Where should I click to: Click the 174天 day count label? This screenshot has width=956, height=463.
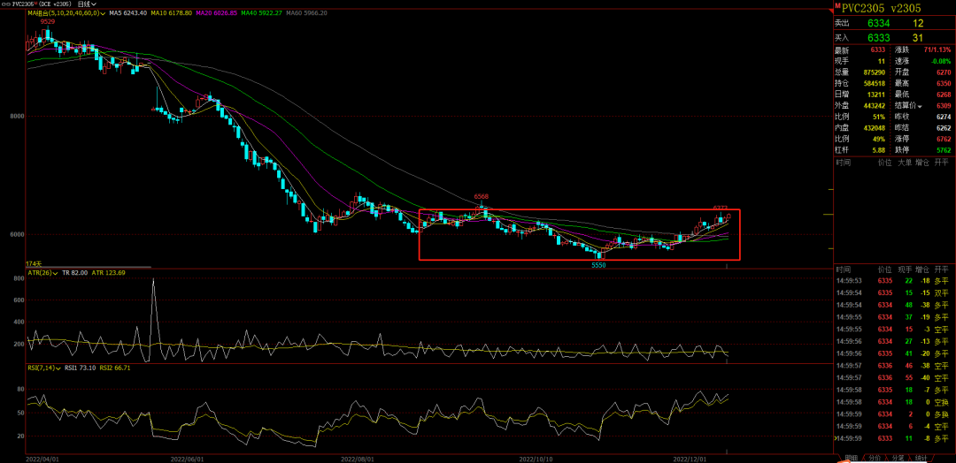(33, 264)
